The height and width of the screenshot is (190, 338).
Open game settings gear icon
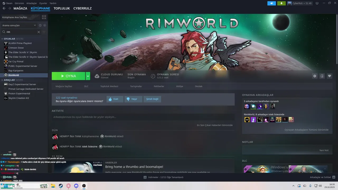coord(314,76)
